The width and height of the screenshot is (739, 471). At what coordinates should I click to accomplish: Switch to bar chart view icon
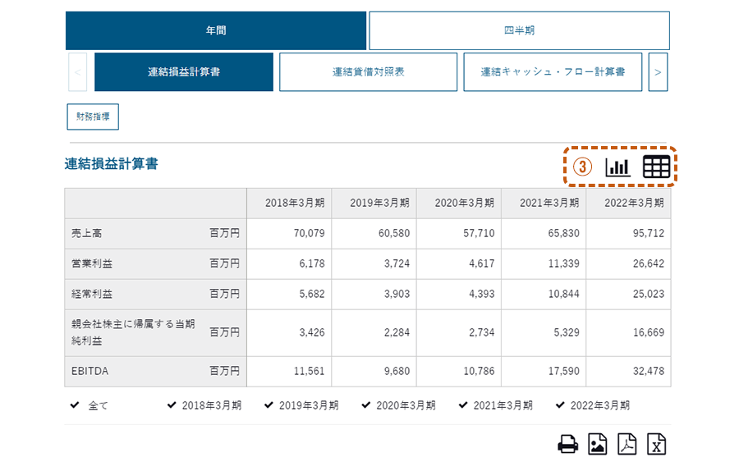point(617,167)
